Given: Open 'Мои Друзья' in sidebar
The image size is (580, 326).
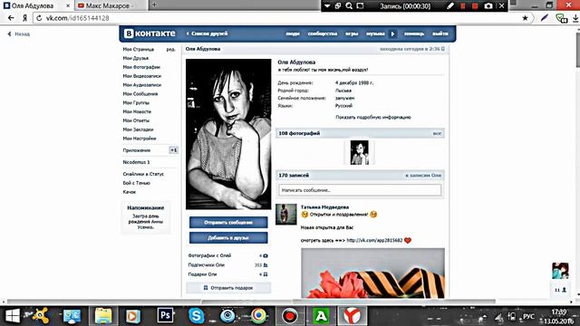Looking at the screenshot, I should pyautogui.click(x=136, y=58).
